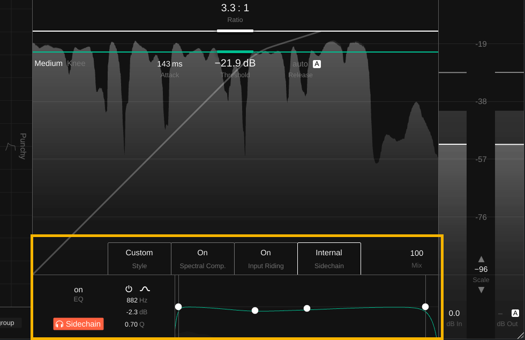Screen dimensions: 525x340
Task: Toggle the EQ band power icon
Action: [129, 289]
